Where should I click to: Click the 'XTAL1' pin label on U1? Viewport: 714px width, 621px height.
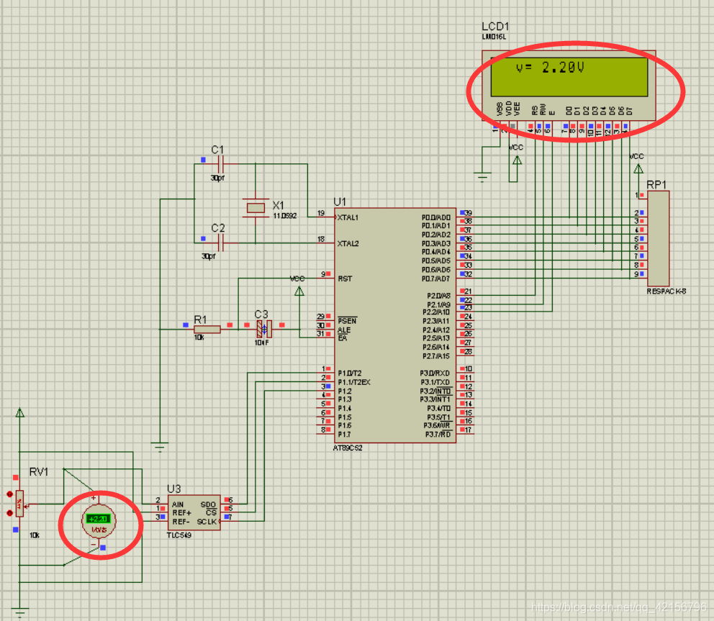click(x=348, y=217)
